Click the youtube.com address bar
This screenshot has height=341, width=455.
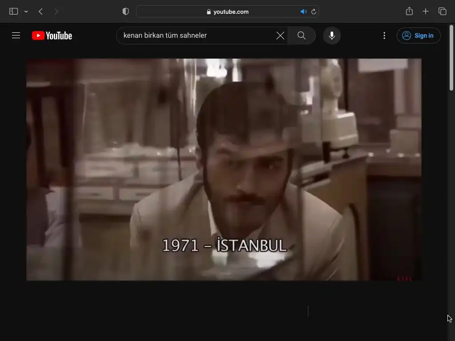click(x=227, y=12)
